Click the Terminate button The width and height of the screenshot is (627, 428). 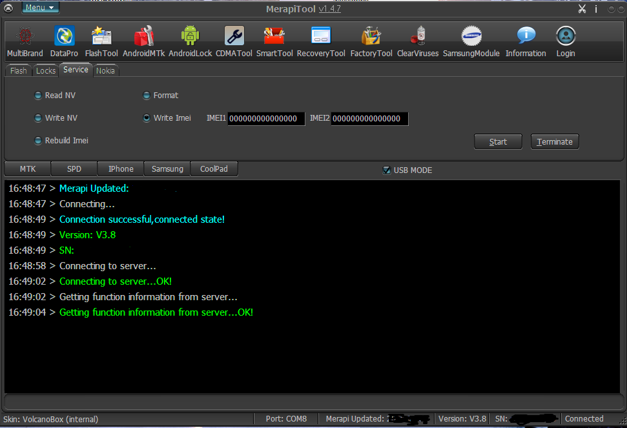point(555,142)
